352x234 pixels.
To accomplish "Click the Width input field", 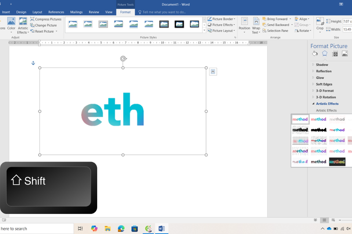I will click(347, 29).
